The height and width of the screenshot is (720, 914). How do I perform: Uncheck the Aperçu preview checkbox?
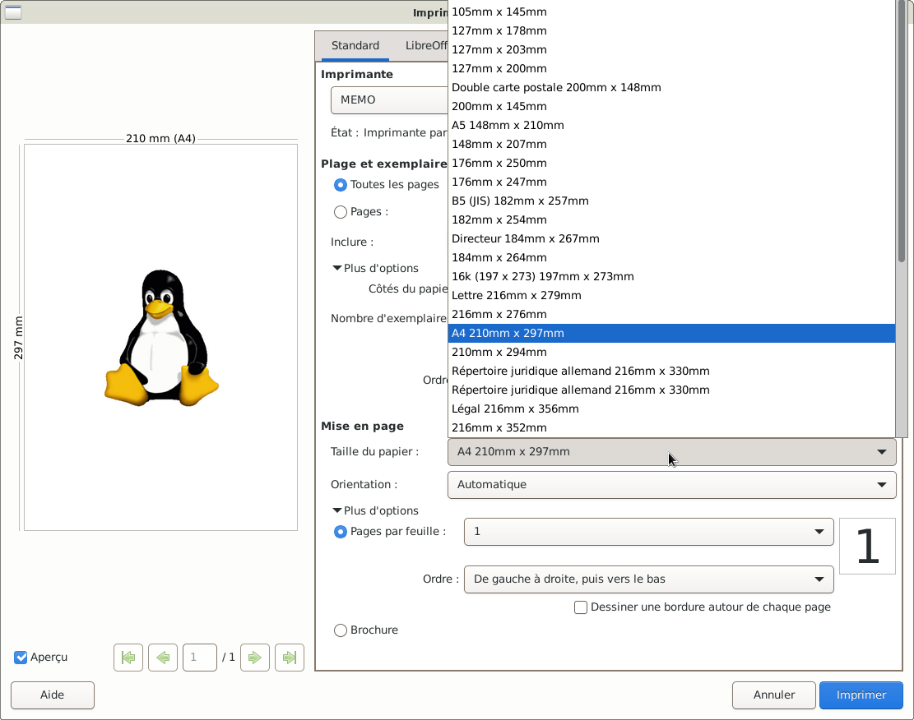click(x=21, y=657)
